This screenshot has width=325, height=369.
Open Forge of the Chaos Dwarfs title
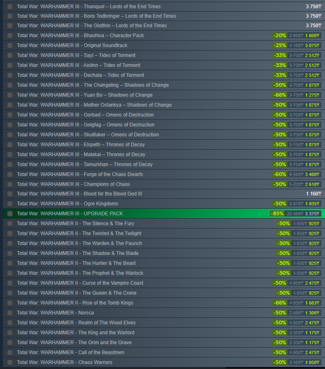pos(80,174)
